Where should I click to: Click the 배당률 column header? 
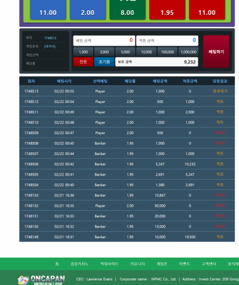pyautogui.click(x=130, y=81)
